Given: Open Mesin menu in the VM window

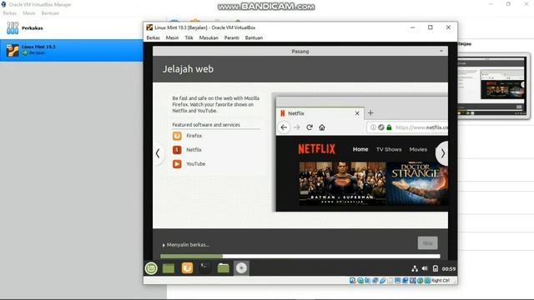Looking at the screenshot, I should pyautogui.click(x=172, y=37).
